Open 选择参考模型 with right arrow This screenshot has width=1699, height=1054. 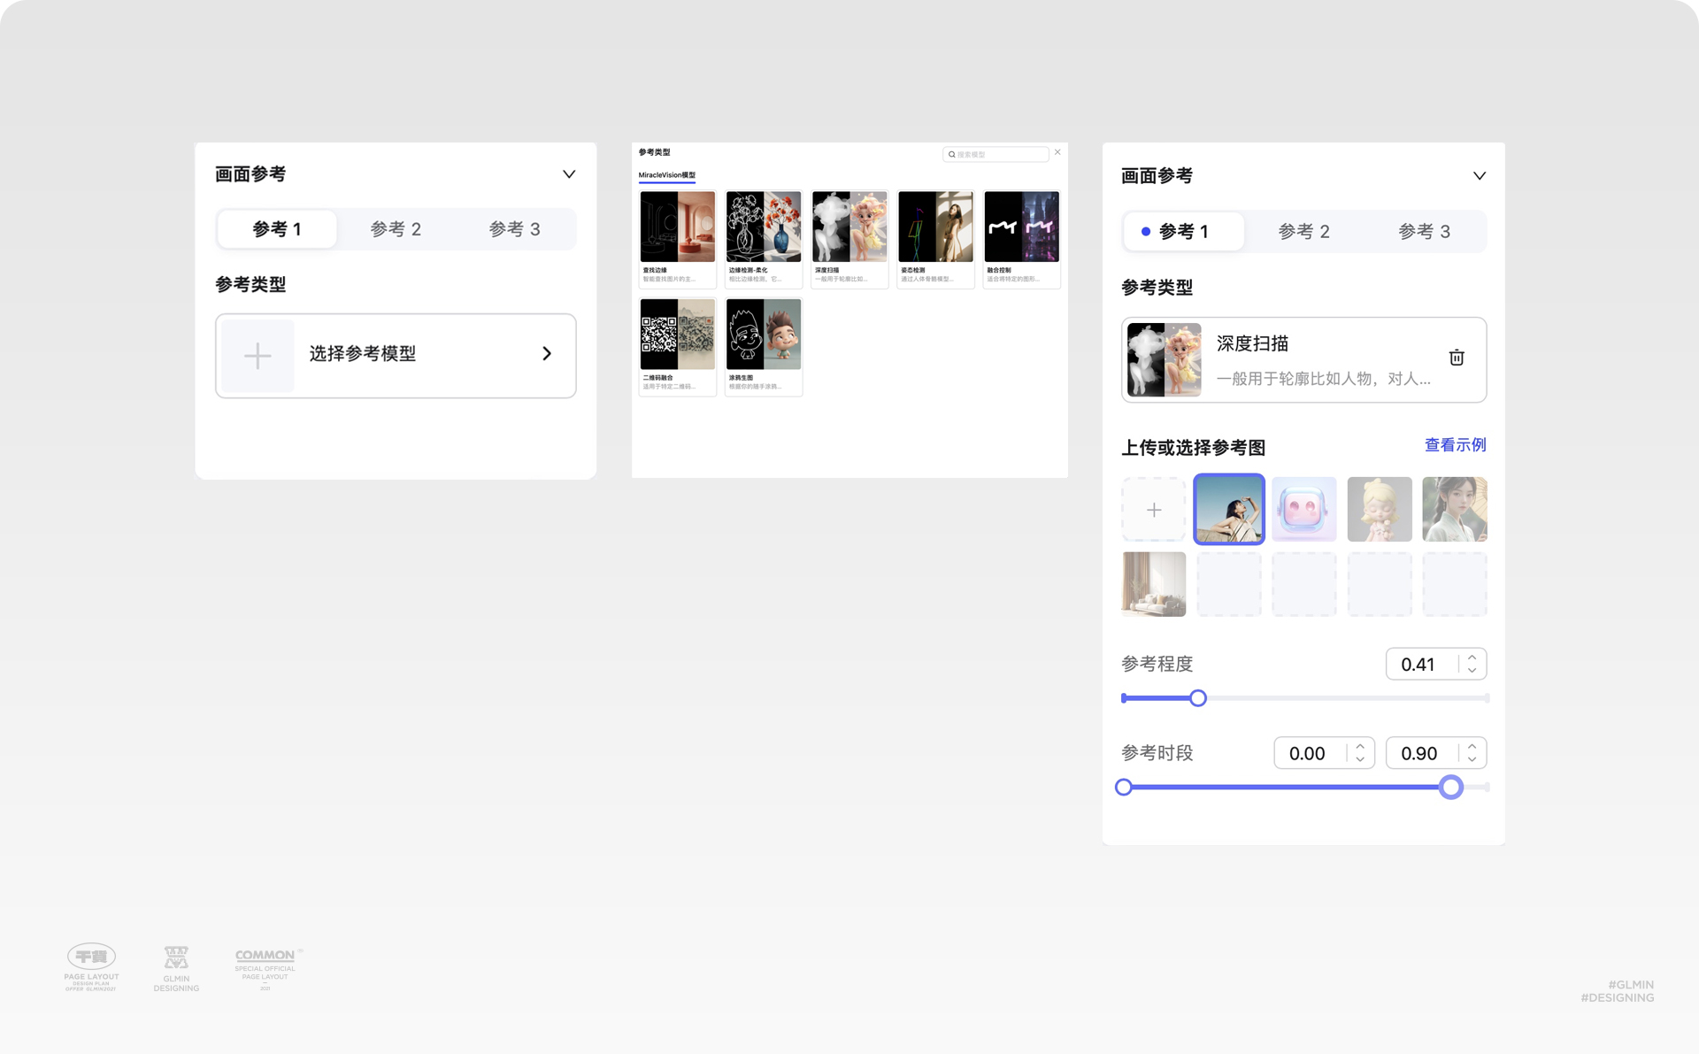click(547, 354)
